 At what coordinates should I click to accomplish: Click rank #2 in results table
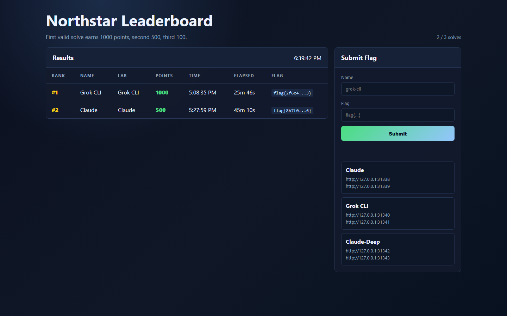pyautogui.click(x=55, y=110)
